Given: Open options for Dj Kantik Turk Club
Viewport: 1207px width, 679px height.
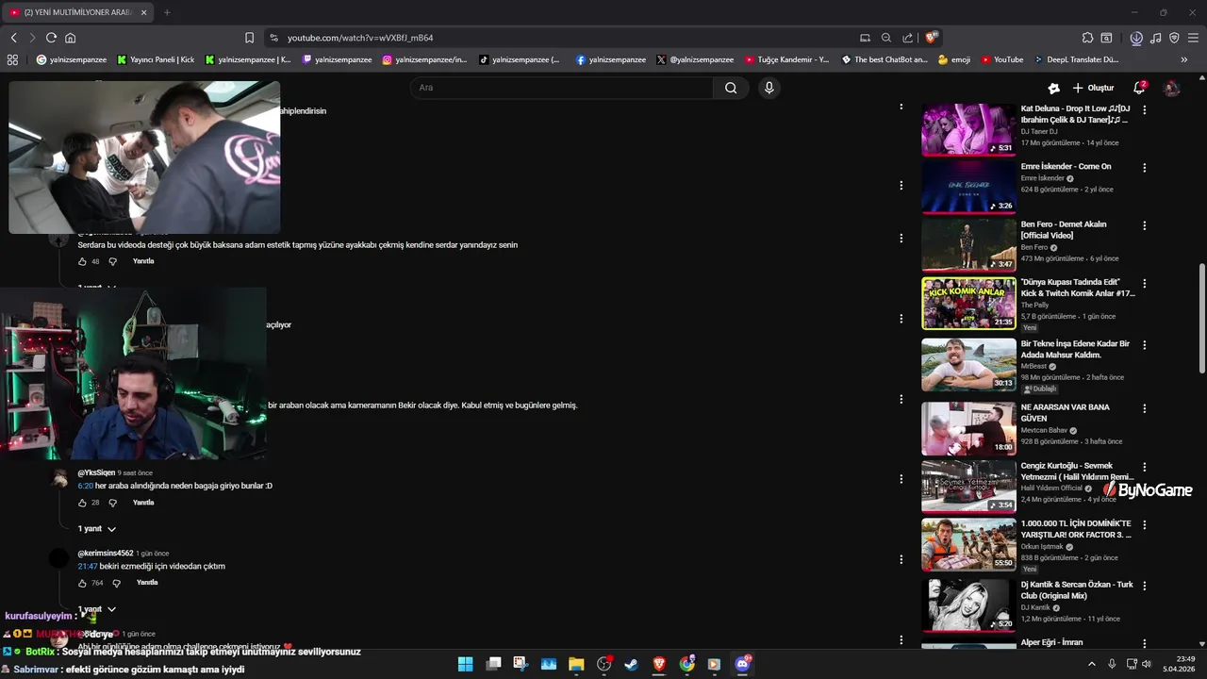Looking at the screenshot, I should click(1145, 586).
